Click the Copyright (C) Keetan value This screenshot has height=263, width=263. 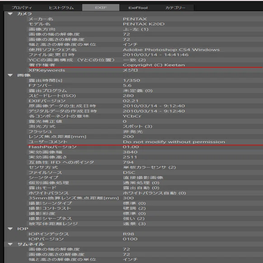pos(154,65)
